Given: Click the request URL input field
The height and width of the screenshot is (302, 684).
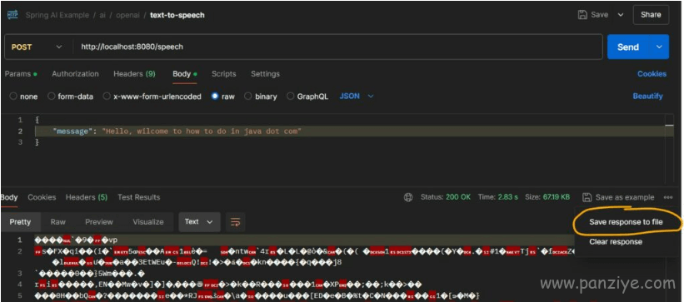Looking at the screenshot, I should click(337, 47).
